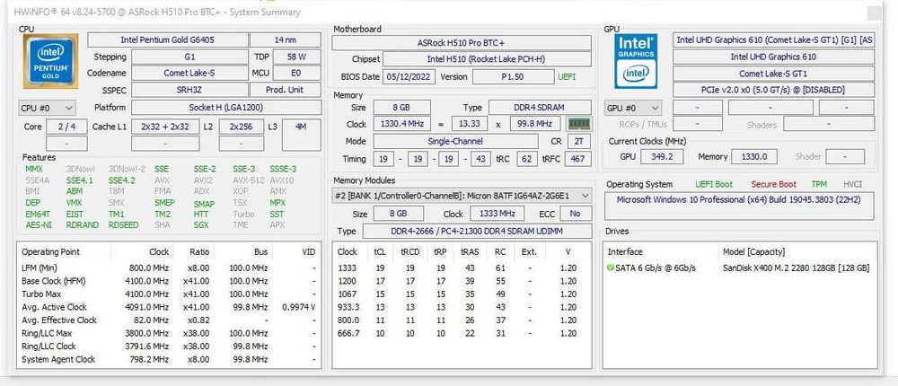Click the 666.7 clock row in timings table
The width and height of the screenshot is (898, 386).
[x=462, y=333]
